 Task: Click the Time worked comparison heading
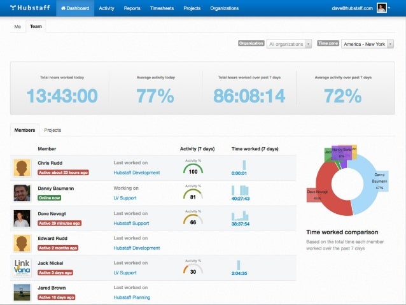pyautogui.click(x=342, y=232)
